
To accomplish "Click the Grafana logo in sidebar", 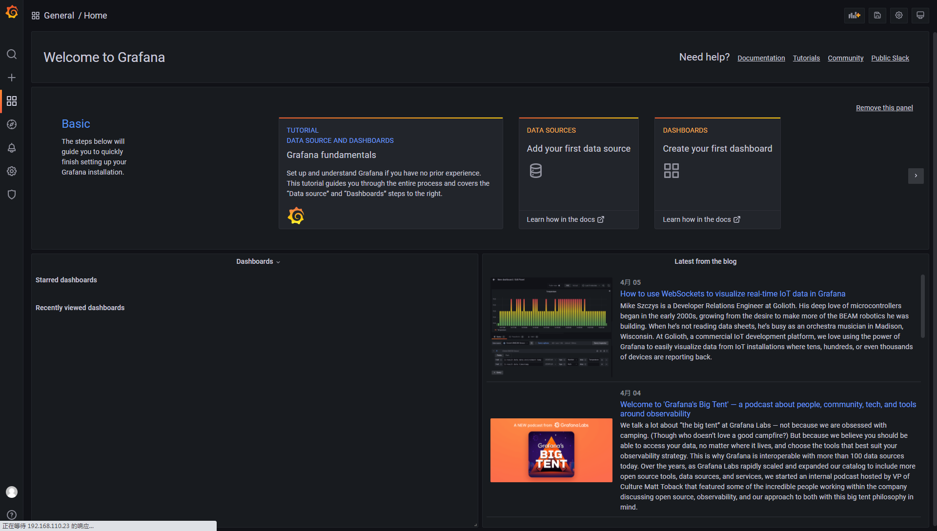I will pos(12,12).
